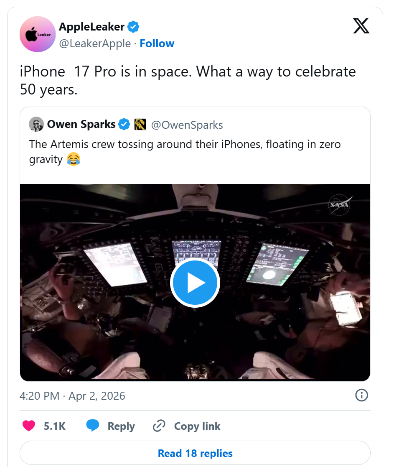The height and width of the screenshot is (467, 404).
Task: Click the gold affiliate badge icon
Action: (x=140, y=124)
